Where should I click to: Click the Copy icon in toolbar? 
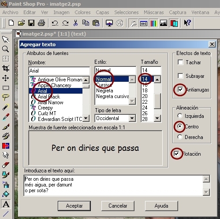[x=86, y=23]
